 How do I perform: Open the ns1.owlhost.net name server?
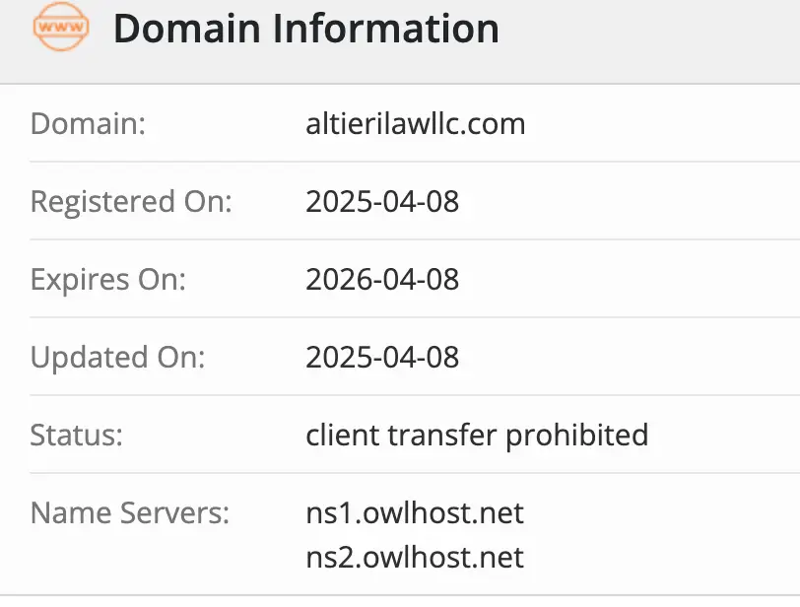click(x=415, y=512)
